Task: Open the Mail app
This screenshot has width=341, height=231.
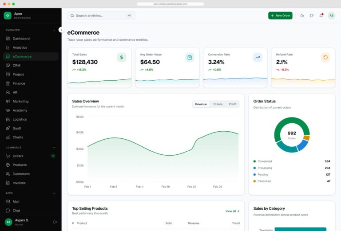Action: [31, 201]
